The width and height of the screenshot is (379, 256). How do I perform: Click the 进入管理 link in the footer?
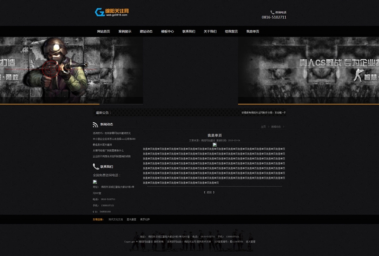point(250,241)
